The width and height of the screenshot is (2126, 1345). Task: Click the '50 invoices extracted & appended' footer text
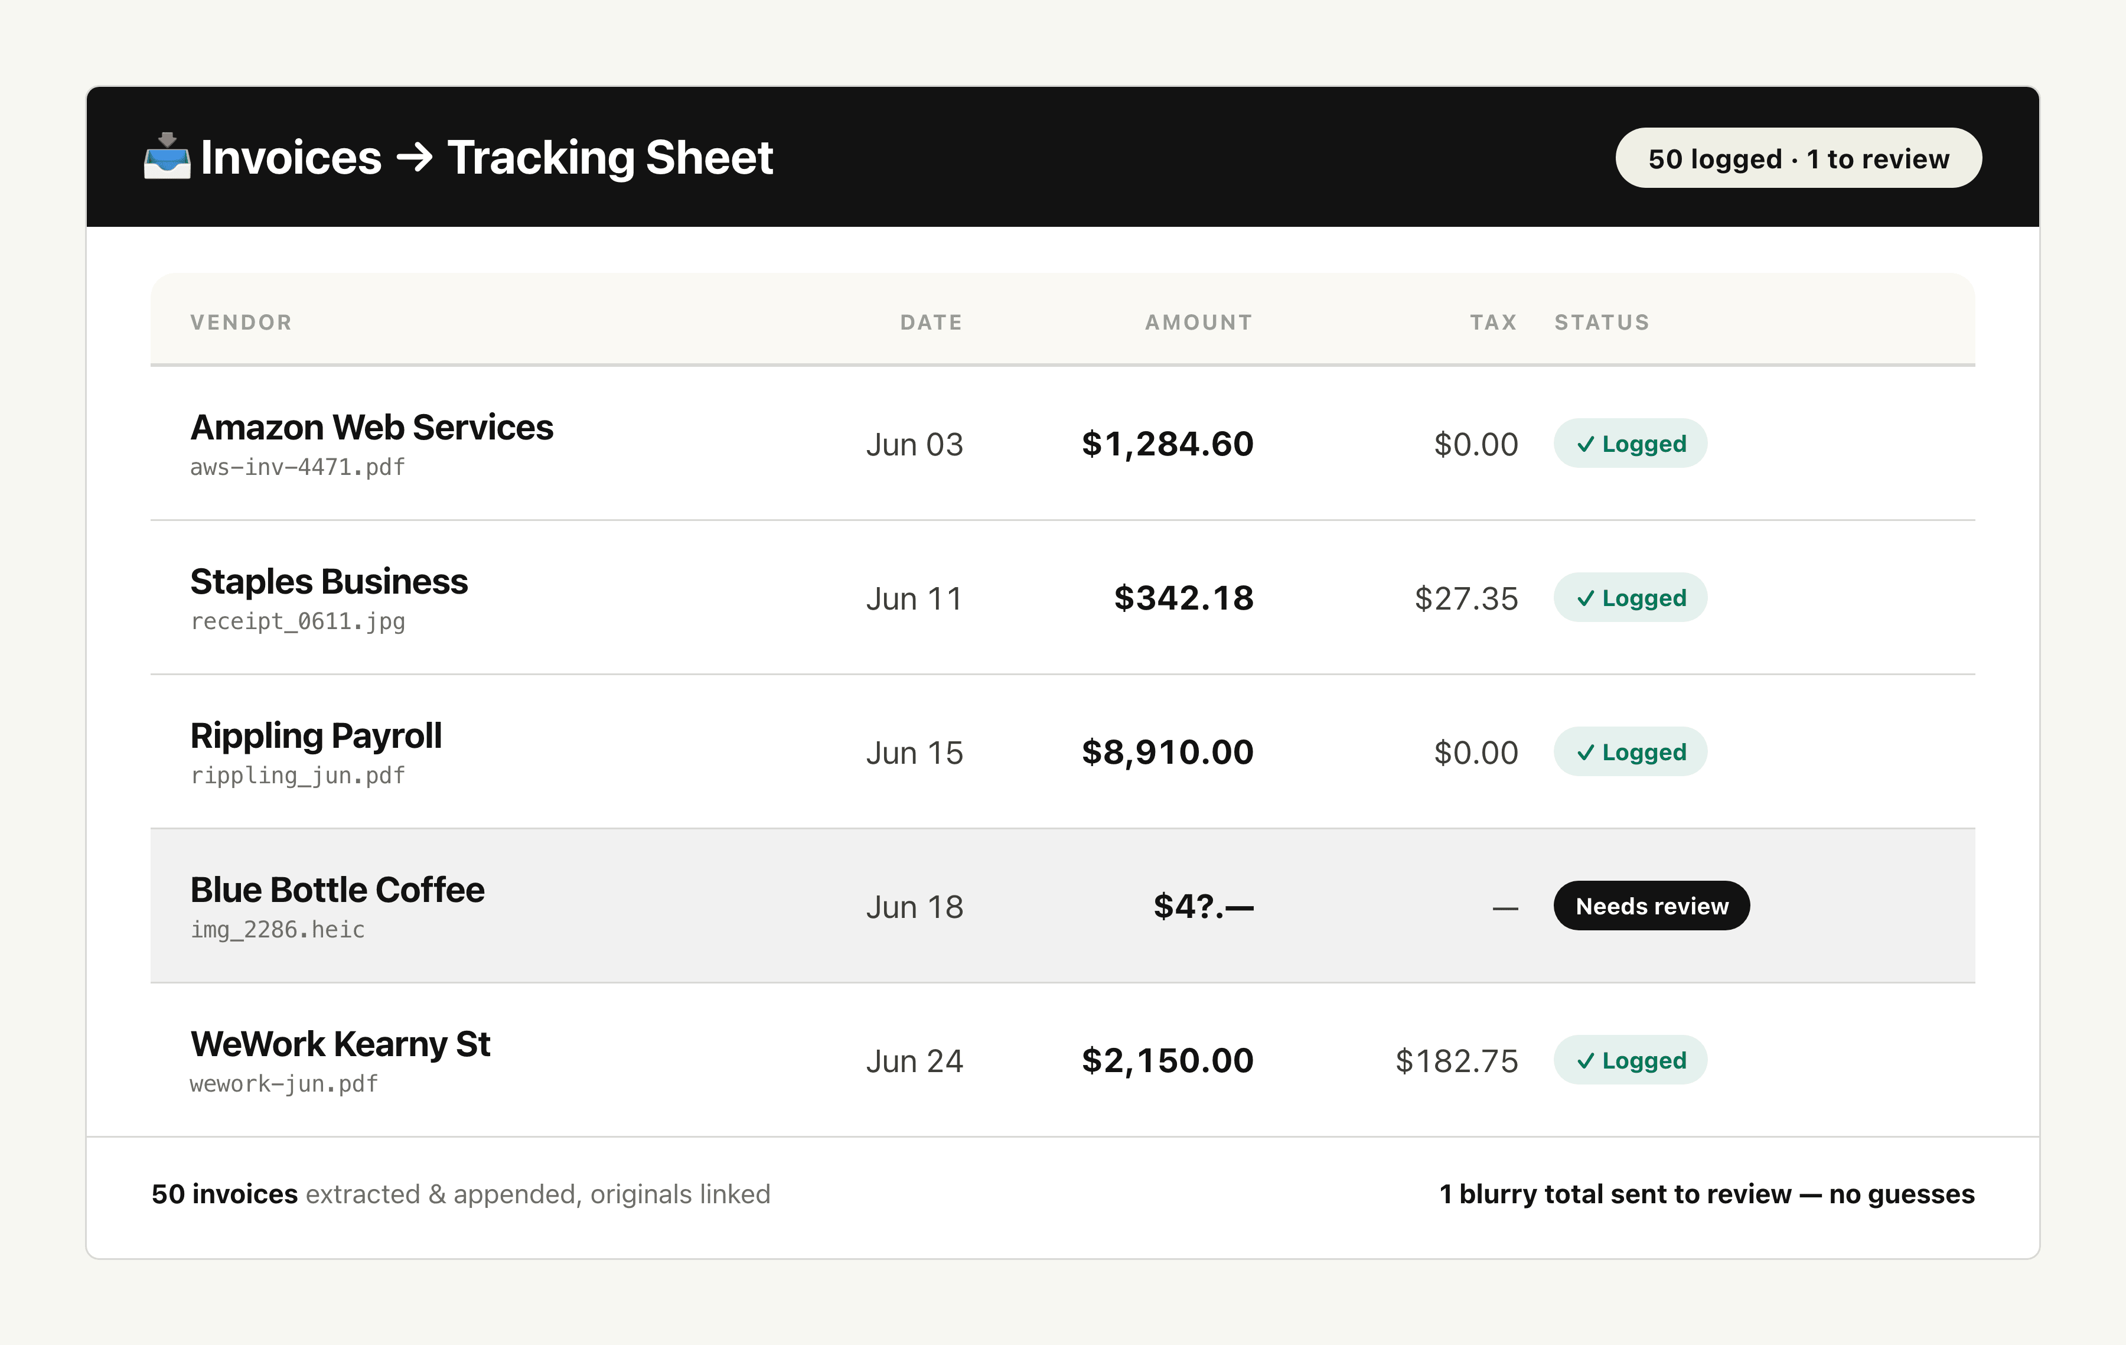click(x=461, y=1194)
